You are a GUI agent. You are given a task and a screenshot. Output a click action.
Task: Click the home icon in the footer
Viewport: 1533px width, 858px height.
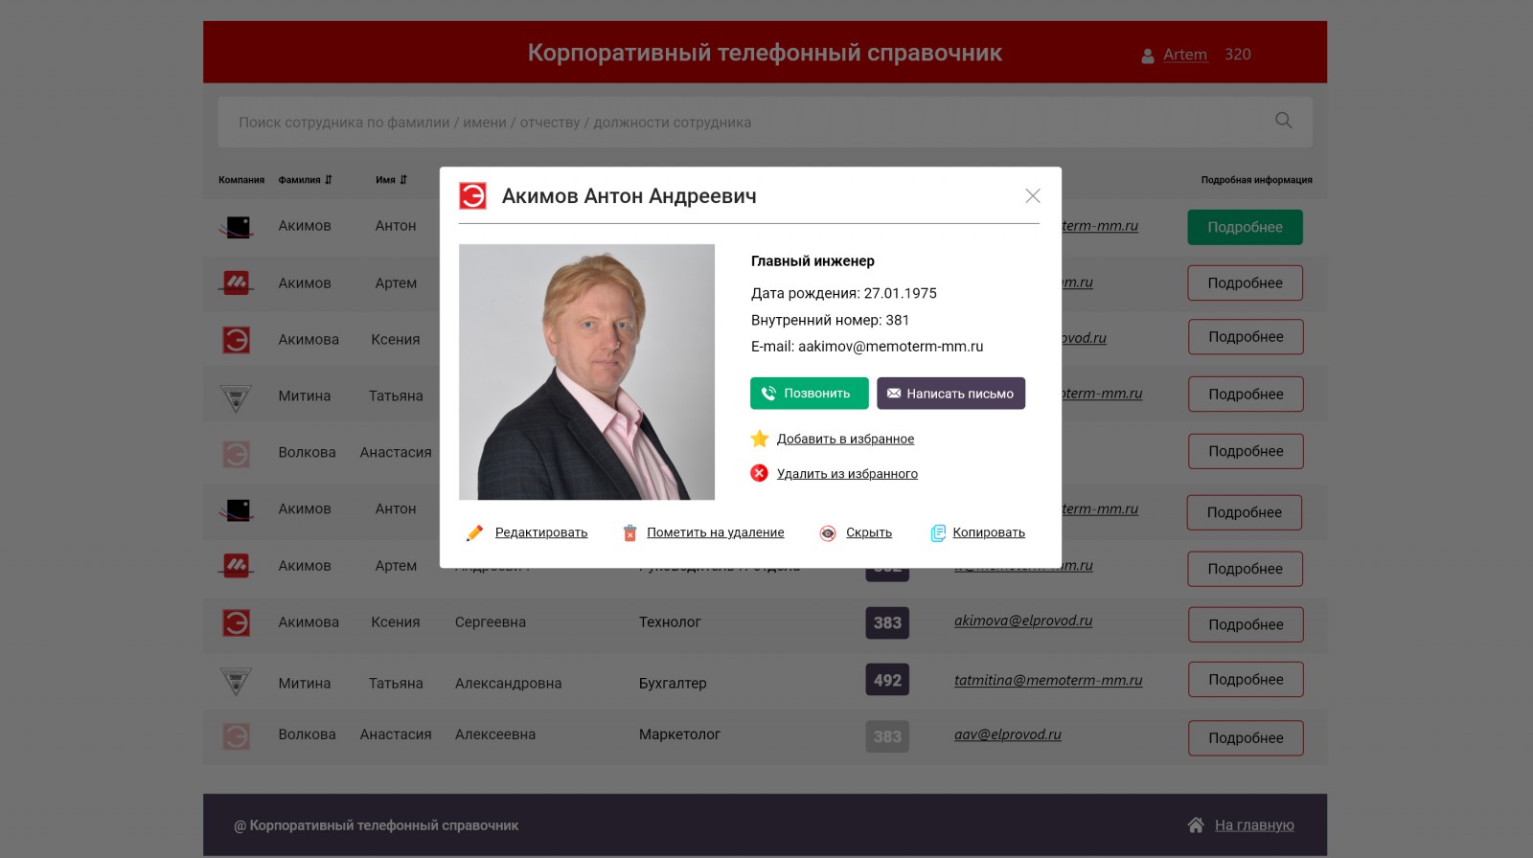click(1196, 824)
